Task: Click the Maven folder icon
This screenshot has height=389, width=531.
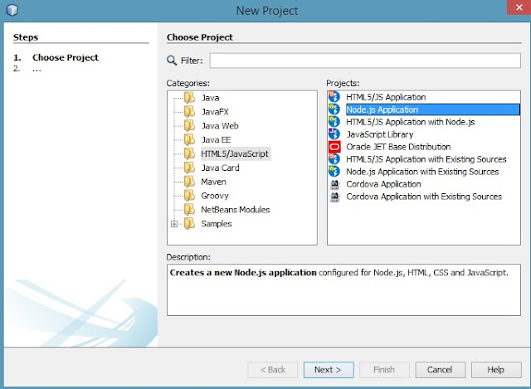Action: pos(189,182)
